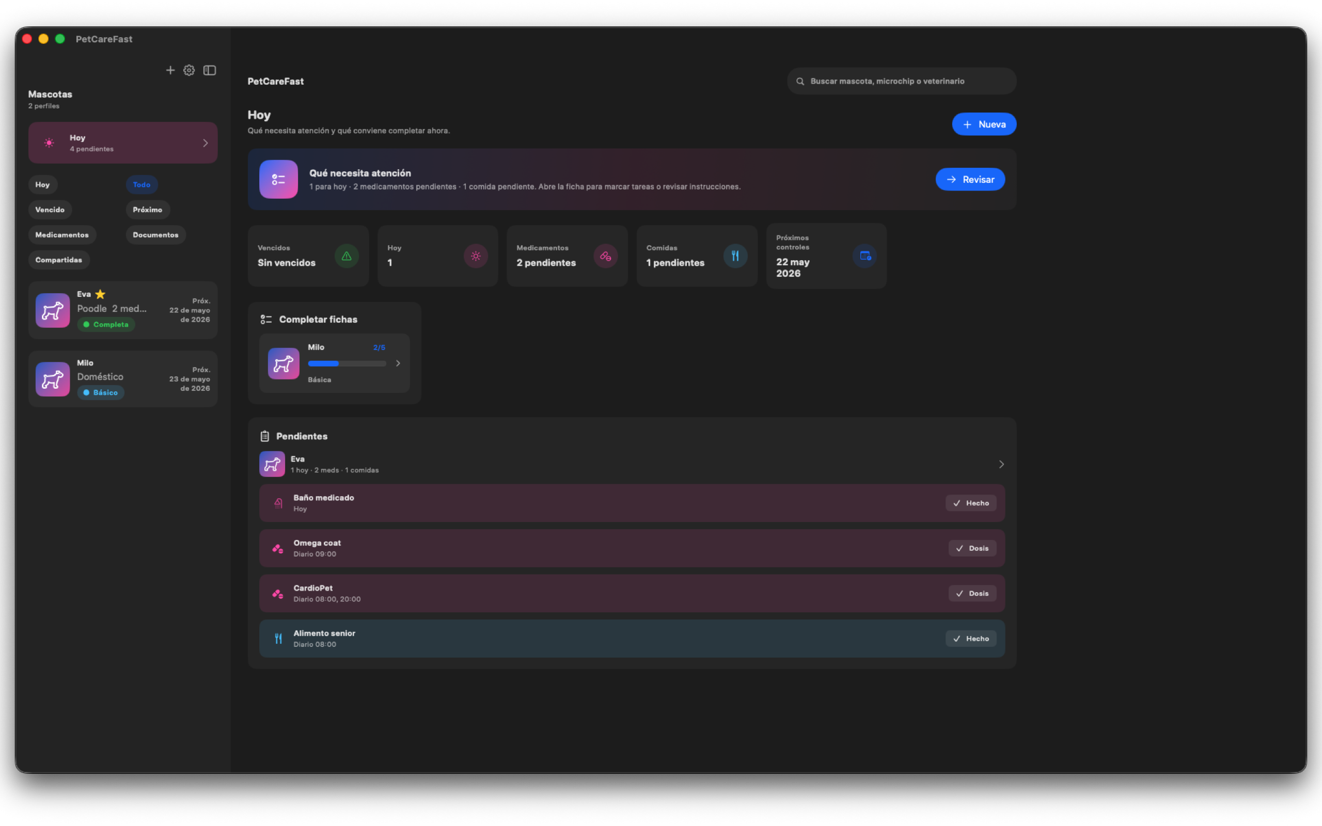1322x826 pixels.
Task: Click the Nueva button
Action: click(x=984, y=124)
